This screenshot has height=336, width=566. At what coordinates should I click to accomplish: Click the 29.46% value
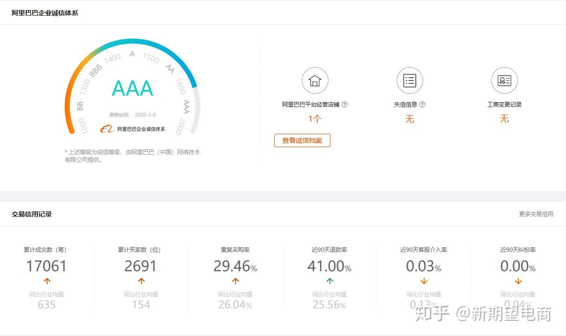[x=235, y=267]
